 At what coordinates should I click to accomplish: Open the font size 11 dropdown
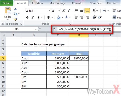[59, 11]
